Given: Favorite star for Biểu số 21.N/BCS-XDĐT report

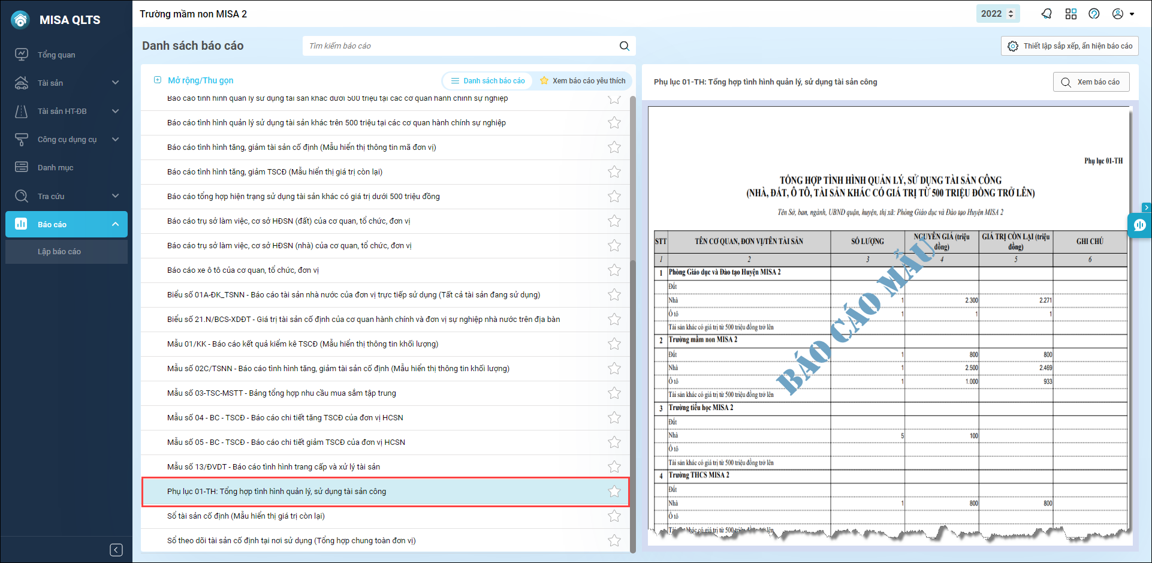Looking at the screenshot, I should (614, 320).
